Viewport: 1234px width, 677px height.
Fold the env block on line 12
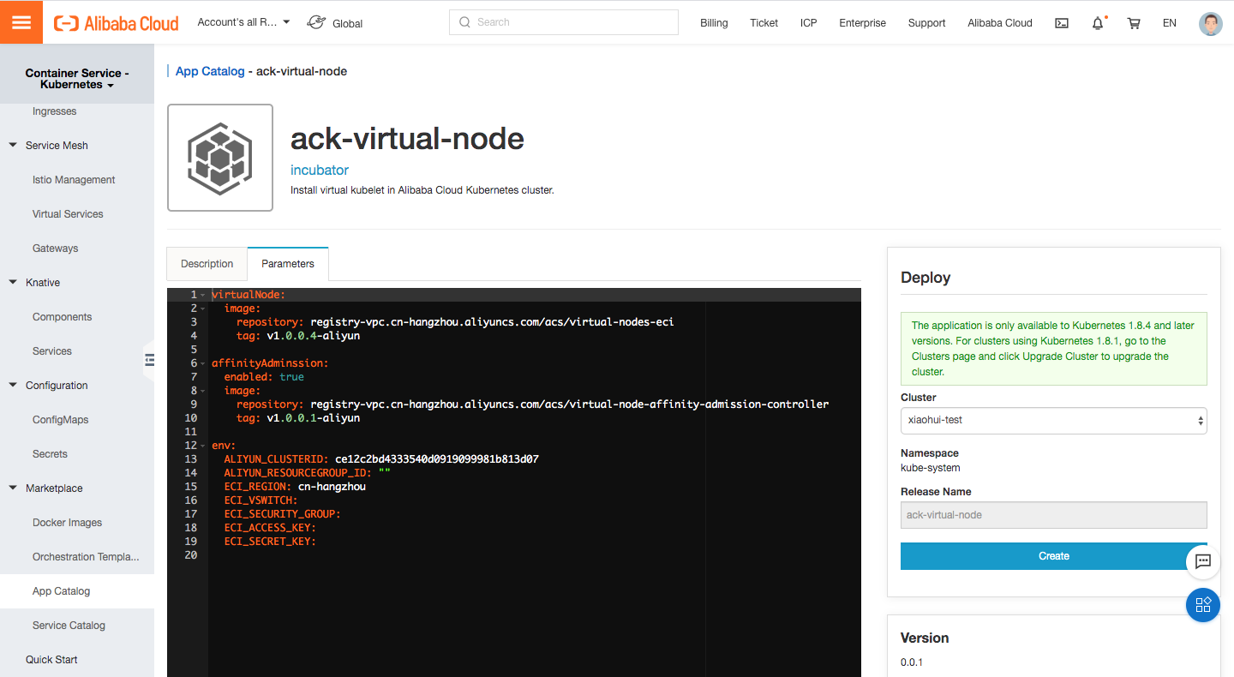coord(202,446)
